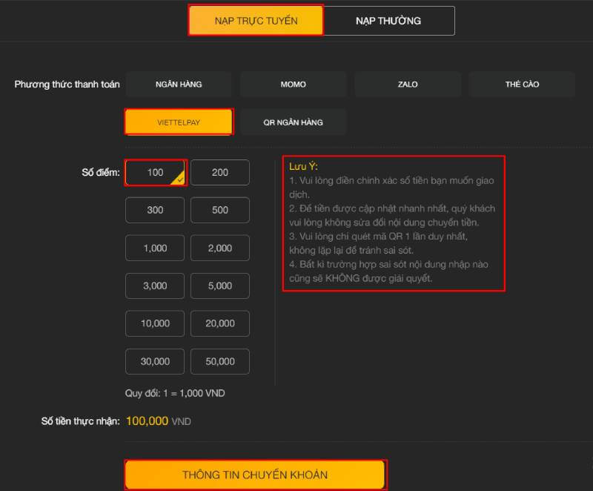Choose the 300 points option
The height and width of the screenshot is (491, 593).
[155, 211]
